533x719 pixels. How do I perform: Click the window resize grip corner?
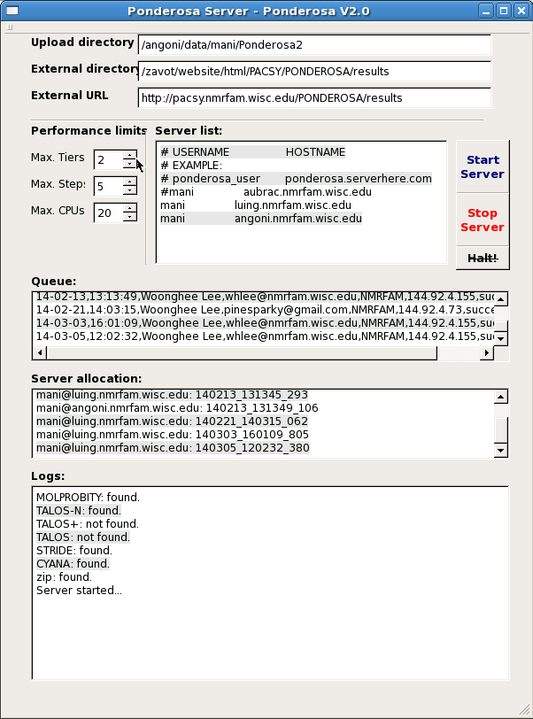(524, 710)
